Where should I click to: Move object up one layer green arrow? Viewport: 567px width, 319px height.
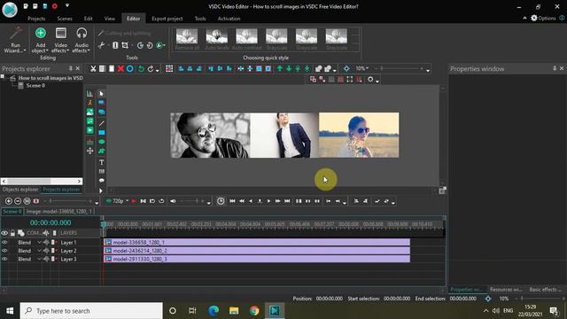(280, 69)
